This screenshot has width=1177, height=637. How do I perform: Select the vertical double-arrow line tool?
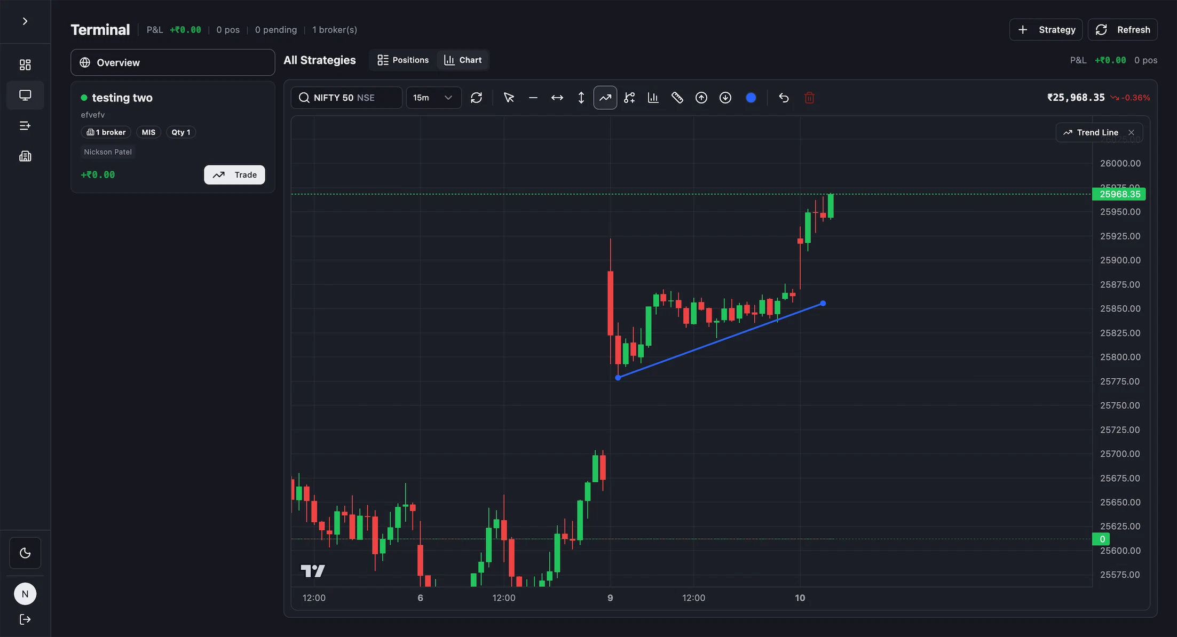581,98
